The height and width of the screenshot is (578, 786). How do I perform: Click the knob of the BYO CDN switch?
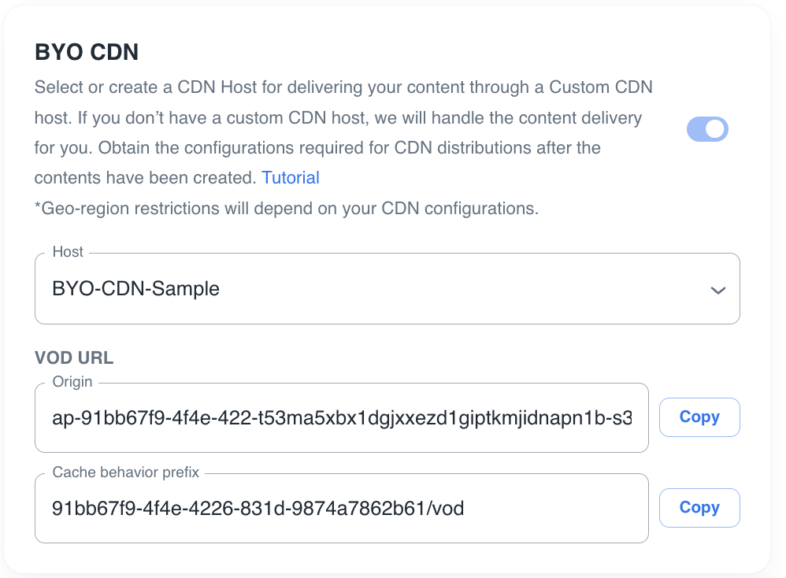point(715,130)
